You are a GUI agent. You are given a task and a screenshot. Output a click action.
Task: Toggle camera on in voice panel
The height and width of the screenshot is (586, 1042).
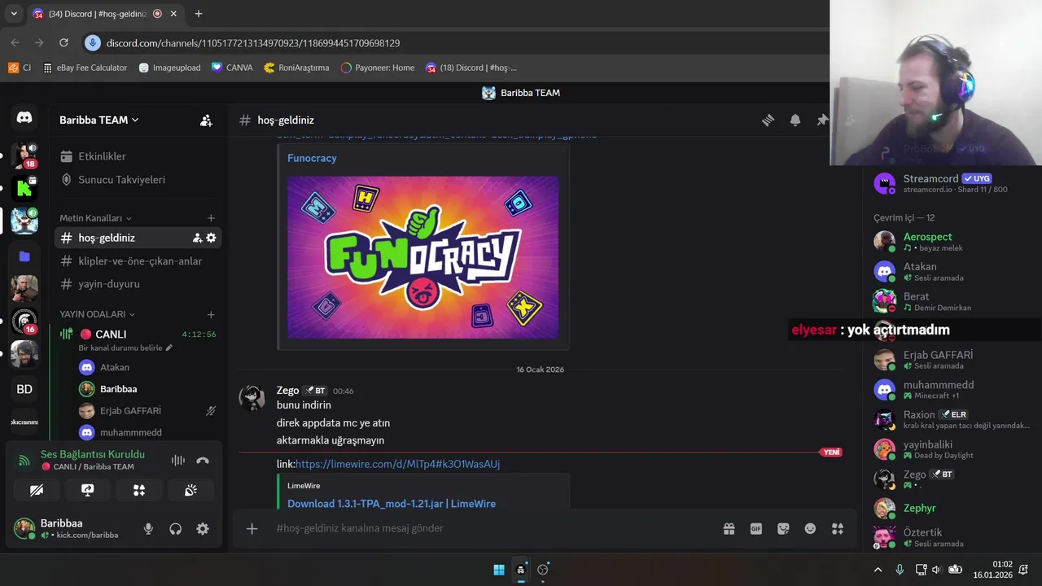point(37,490)
